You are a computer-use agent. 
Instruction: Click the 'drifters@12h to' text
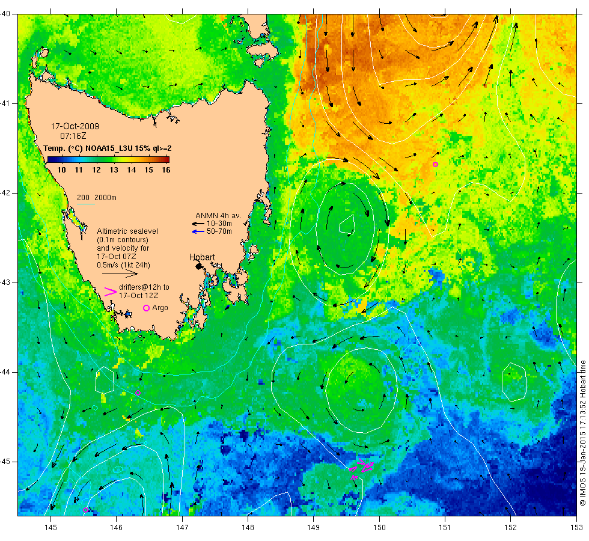point(144,287)
